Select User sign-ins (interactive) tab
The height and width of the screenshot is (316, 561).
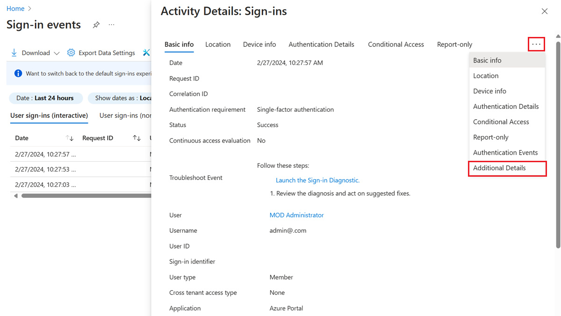[49, 115]
